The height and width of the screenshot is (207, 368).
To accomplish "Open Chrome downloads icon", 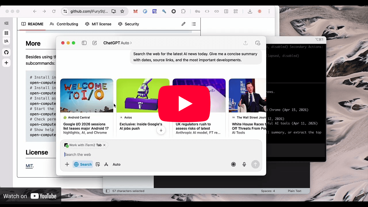I will click(250, 11).
